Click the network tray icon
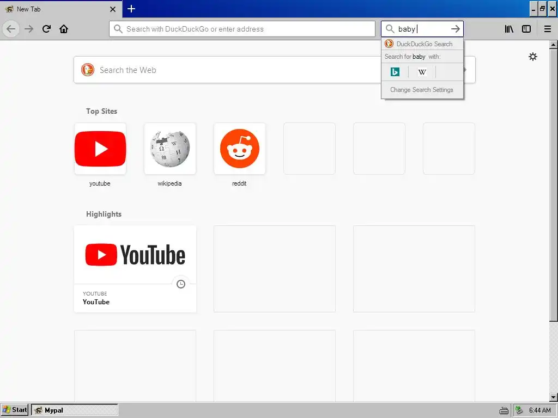The width and height of the screenshot is (558, 418). tap(519, 410)
